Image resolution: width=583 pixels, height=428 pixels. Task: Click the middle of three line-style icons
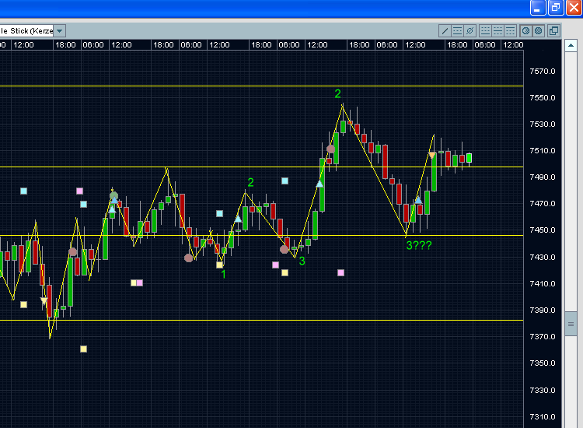498,31
